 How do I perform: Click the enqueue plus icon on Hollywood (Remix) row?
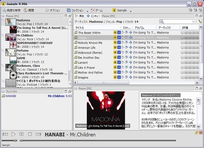click(131, 53)
